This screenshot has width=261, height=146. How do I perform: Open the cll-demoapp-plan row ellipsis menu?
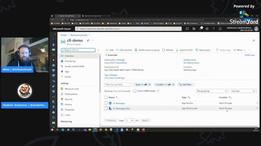257,108
